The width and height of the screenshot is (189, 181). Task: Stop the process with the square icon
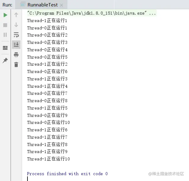5,25
